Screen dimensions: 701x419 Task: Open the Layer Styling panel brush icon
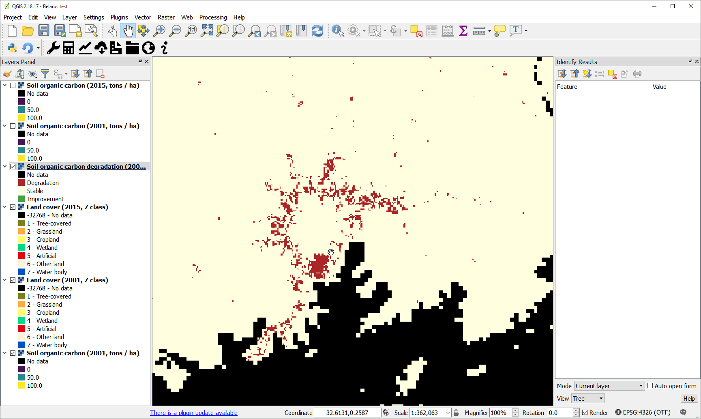(6, 74)
